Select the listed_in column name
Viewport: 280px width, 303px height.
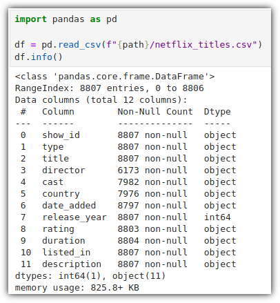pyautogui.click(x=66, y=253)
